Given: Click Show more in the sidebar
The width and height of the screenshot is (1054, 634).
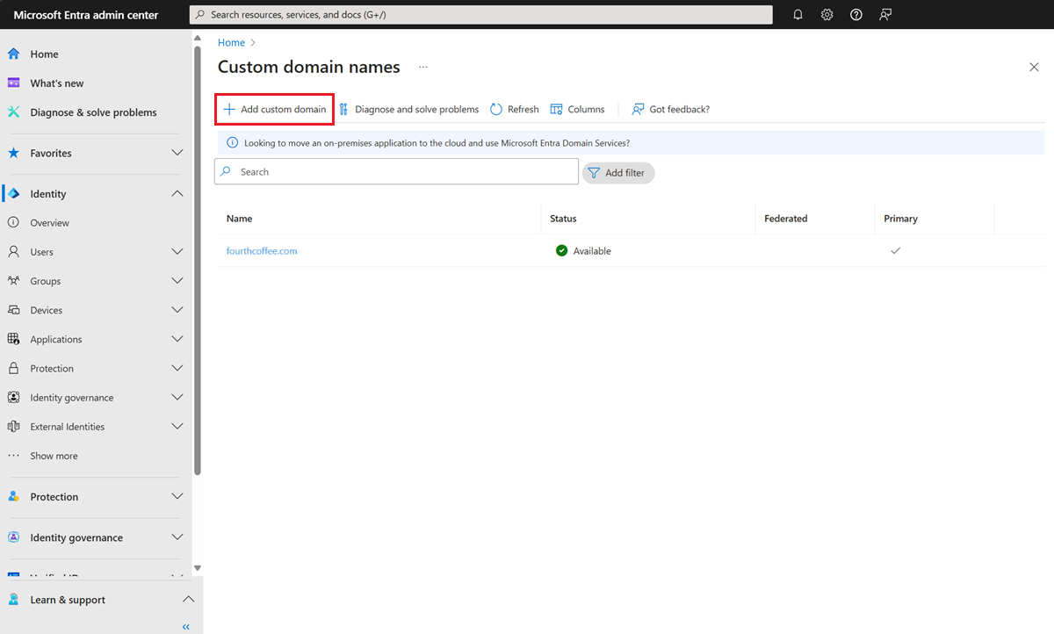Looking at the screenshot, I should tap(54, 455).
